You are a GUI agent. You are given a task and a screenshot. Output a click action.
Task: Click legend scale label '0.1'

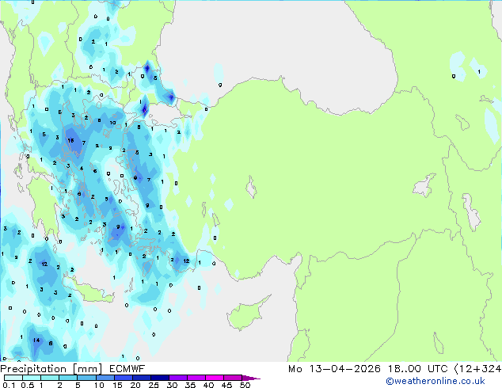tap(9, 385)
